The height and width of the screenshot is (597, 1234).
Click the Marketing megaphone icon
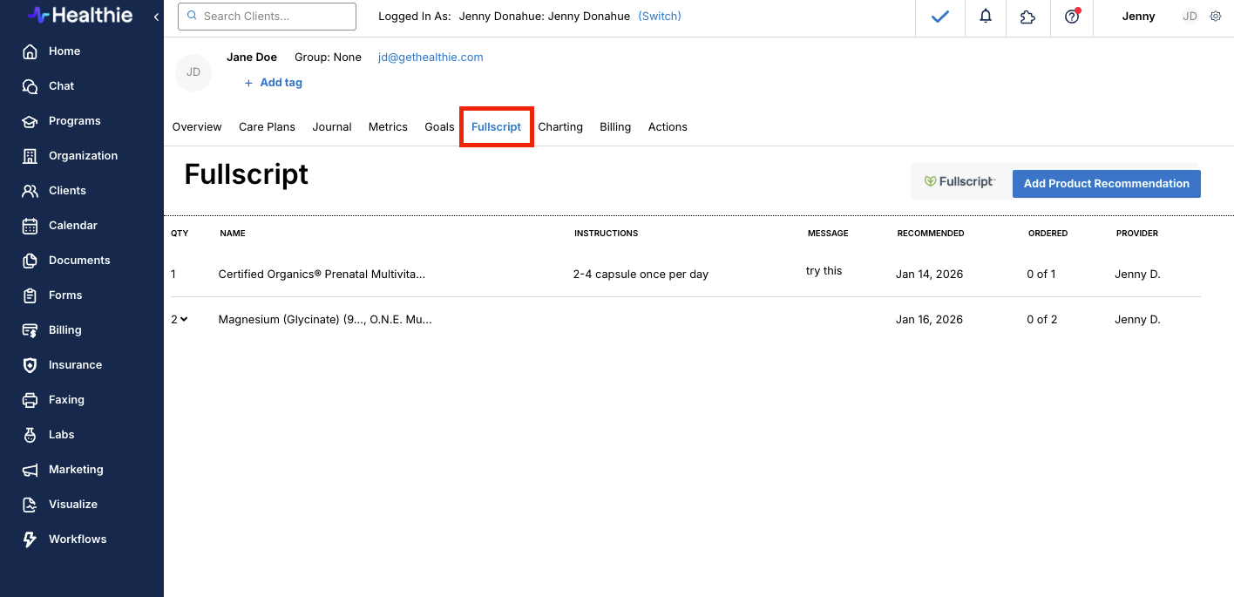point(30,470)
